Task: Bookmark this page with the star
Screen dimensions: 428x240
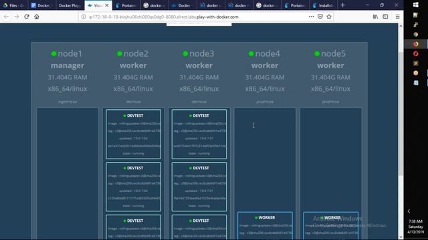Action: 329,17
